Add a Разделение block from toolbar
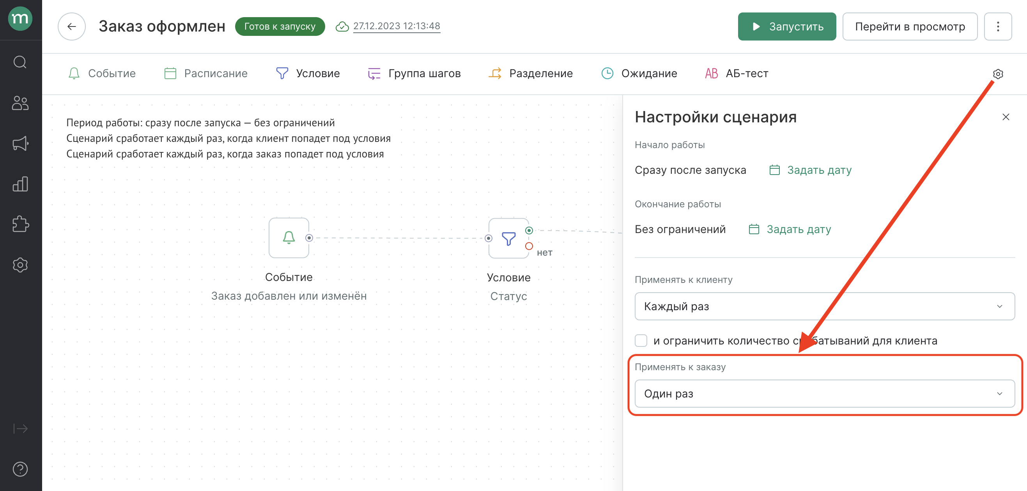 coord(531,73)
